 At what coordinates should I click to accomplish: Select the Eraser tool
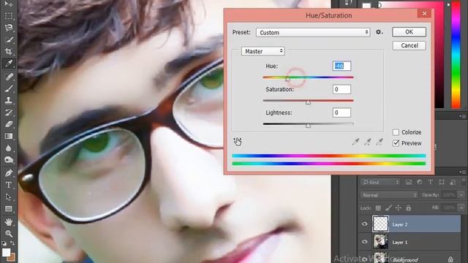click(9, 124)
